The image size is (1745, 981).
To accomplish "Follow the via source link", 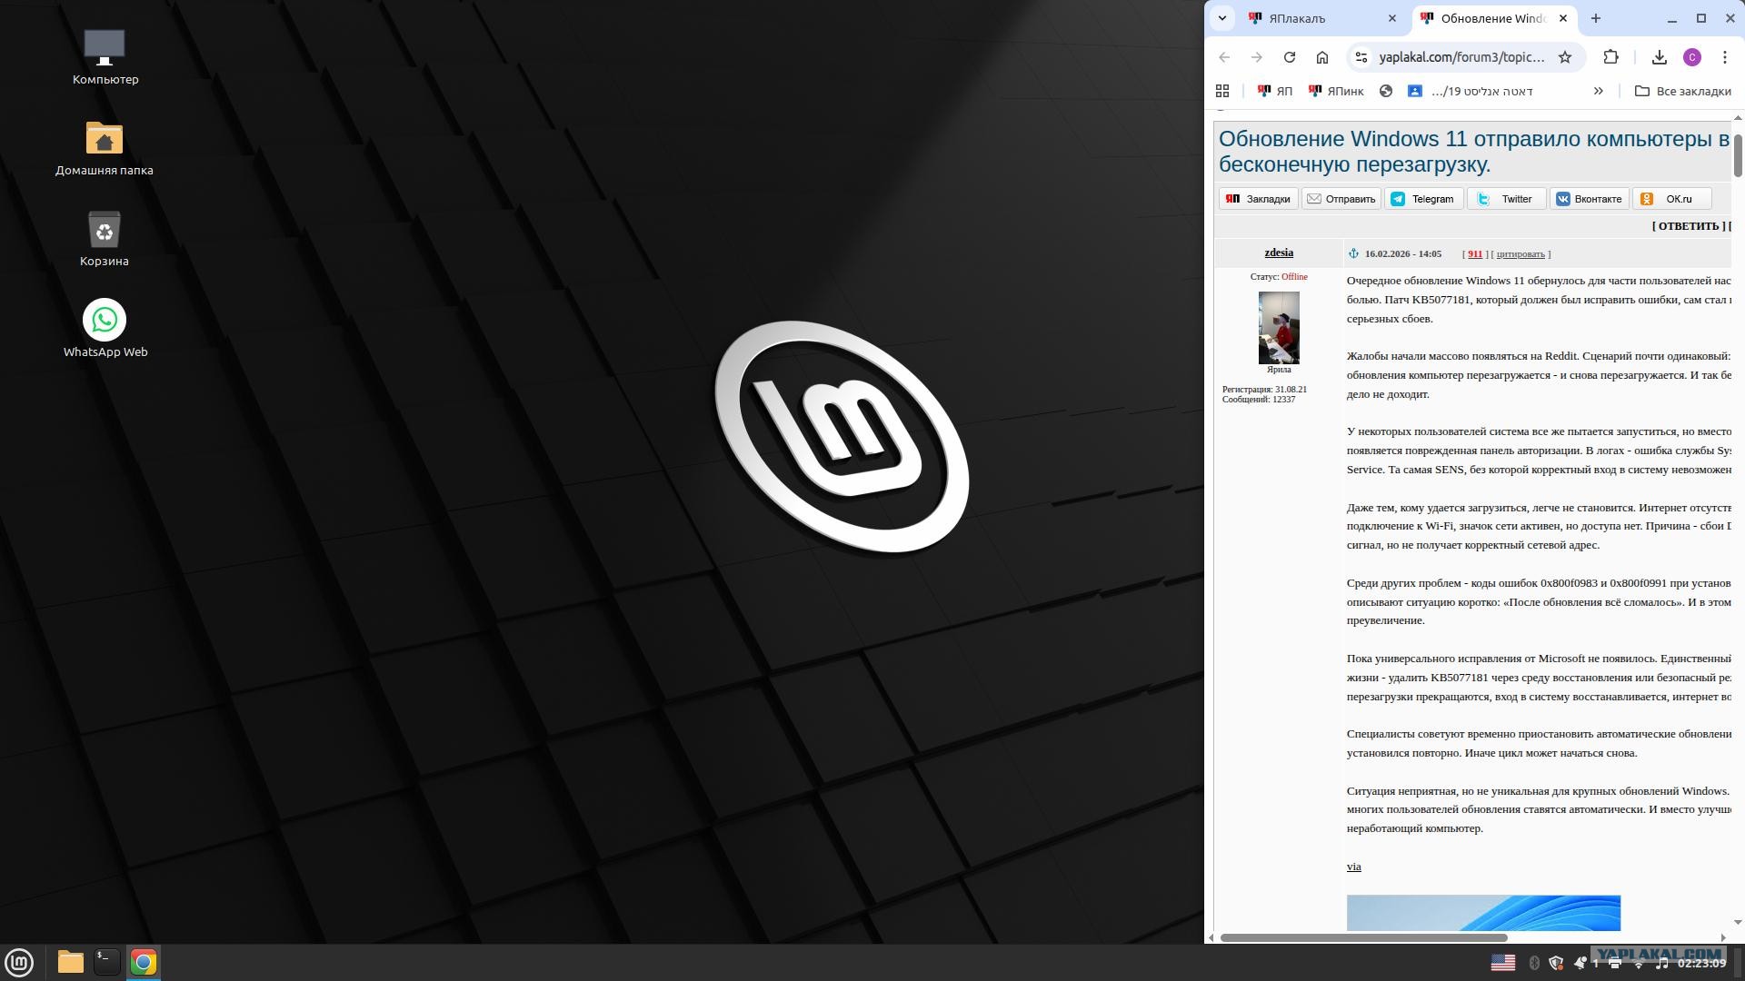I will [1353, 867].
